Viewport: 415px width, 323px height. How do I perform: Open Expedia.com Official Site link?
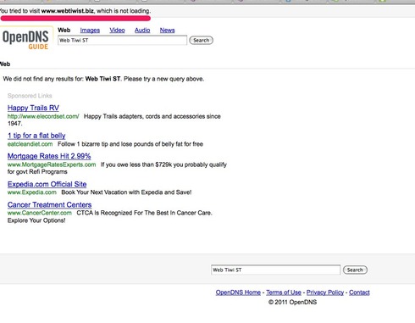pos(47,184)
